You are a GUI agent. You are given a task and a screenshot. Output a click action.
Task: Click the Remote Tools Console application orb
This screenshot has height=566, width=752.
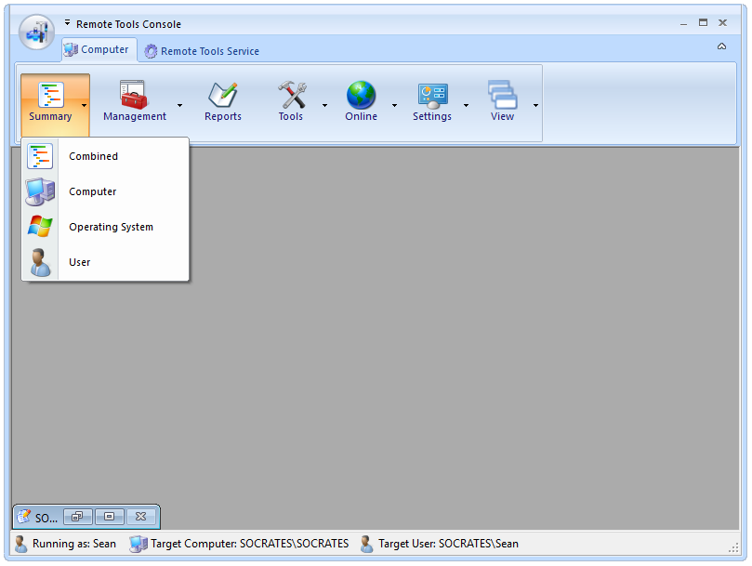point(36,32)
